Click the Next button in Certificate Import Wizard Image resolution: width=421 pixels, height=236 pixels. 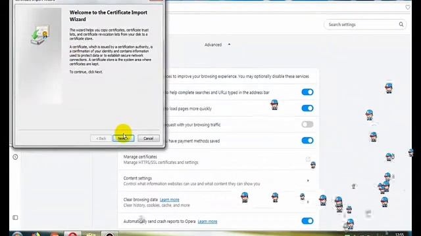pos(123,138)
